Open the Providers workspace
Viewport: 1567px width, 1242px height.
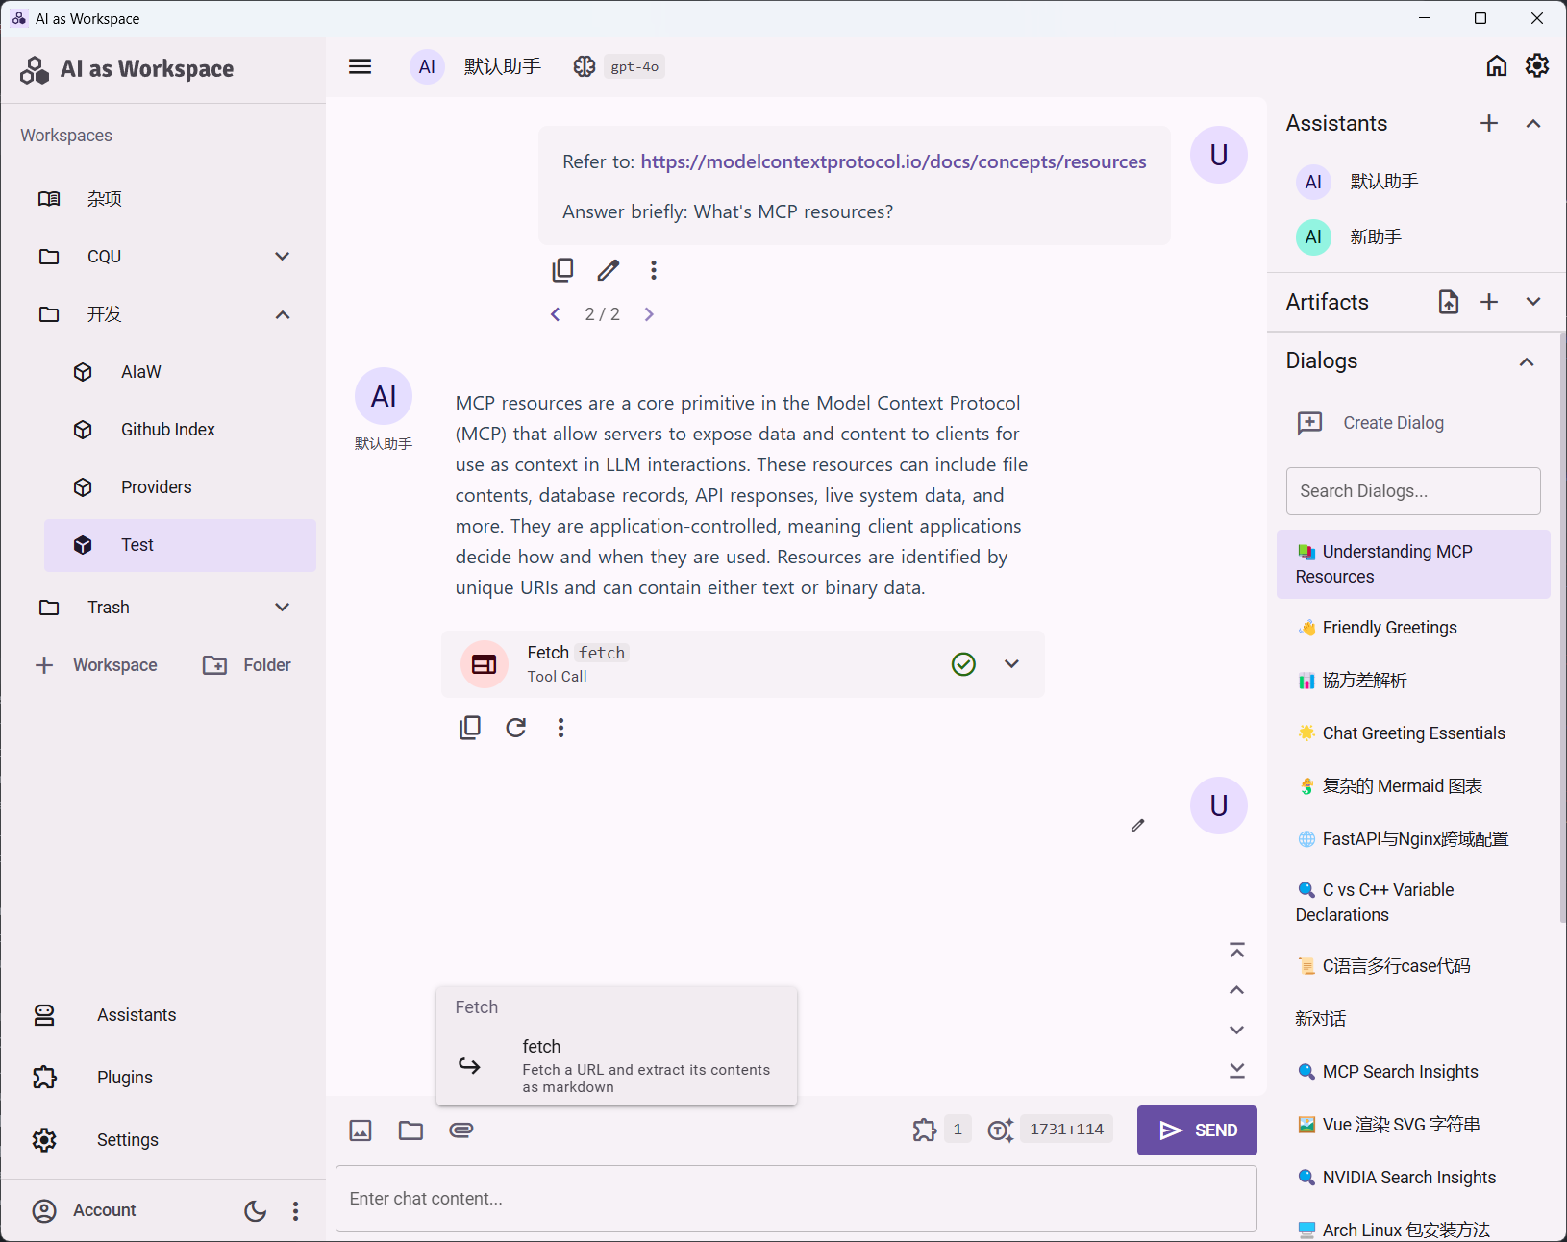pyautogui.click(x=181, y=487)
